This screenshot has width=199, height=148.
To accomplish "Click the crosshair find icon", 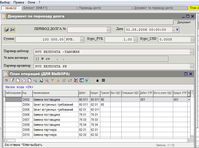I will (x=47, y=80).
